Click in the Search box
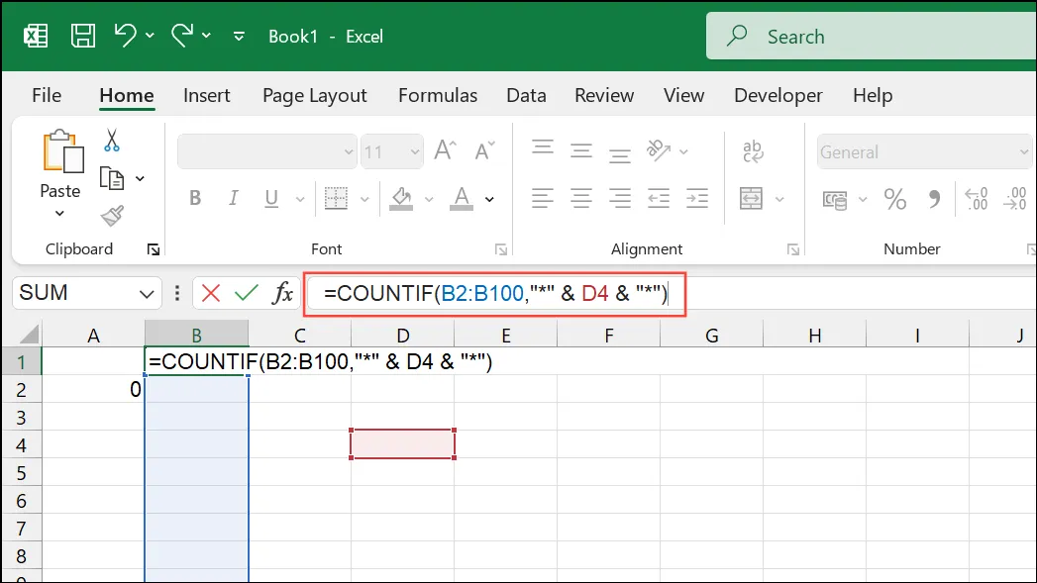The image size is (1037, 583). tap(872, 37)
